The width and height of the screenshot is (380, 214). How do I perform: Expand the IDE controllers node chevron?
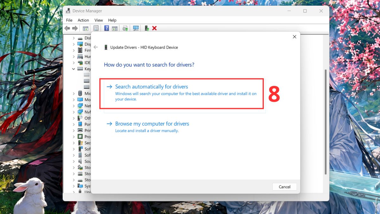(73, 63)
